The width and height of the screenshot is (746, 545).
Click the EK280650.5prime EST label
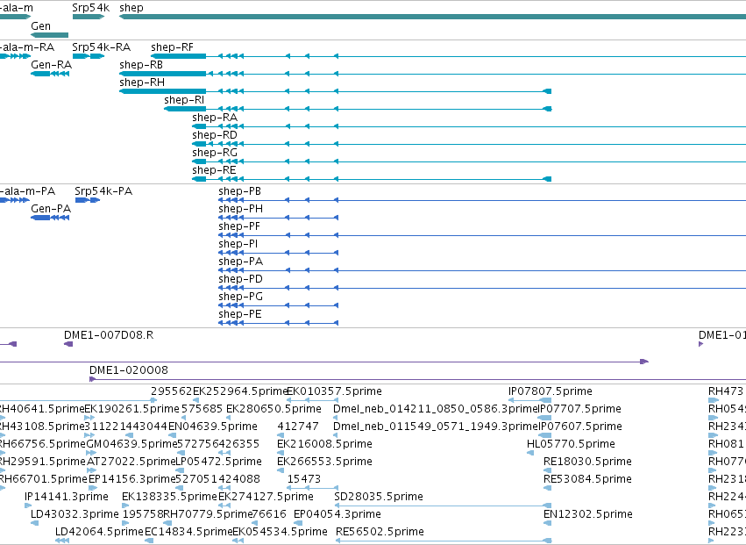[x=274, y=409]
